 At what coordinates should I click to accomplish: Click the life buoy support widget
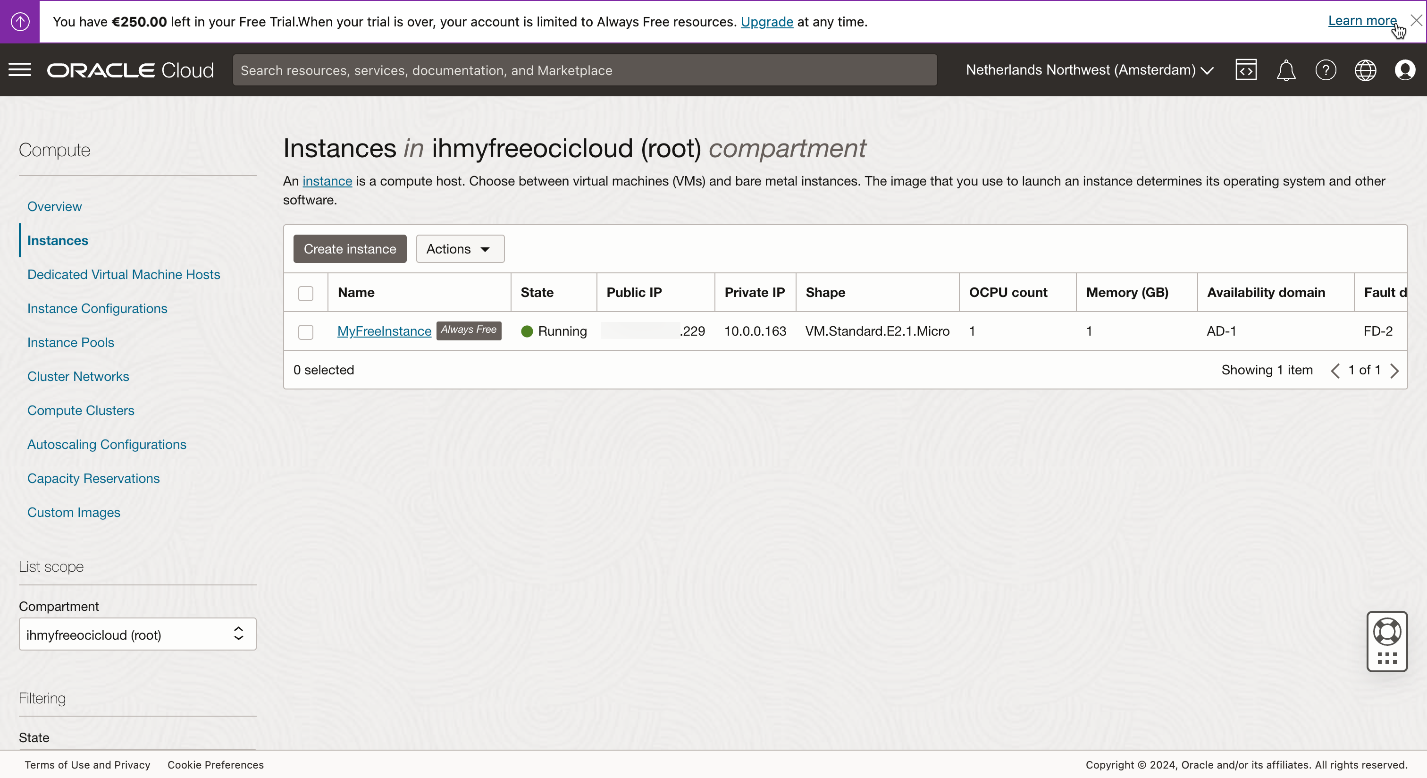point(1386,632)
